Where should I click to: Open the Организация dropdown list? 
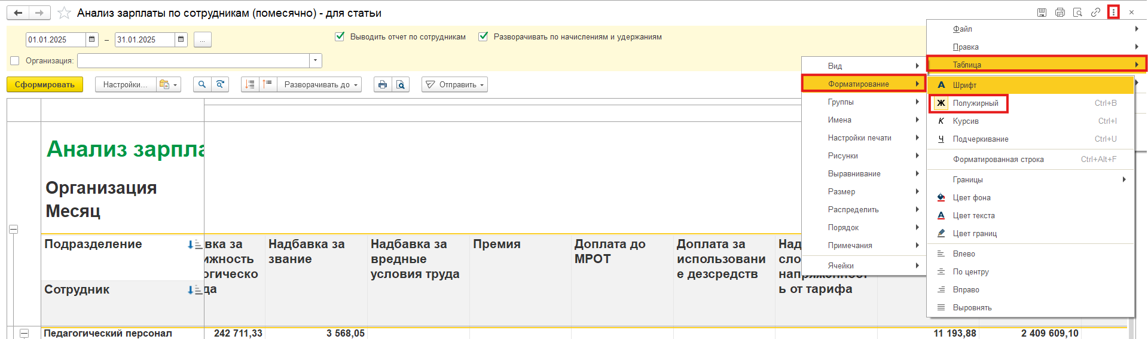pyautogui.click(x=316, y=60)
